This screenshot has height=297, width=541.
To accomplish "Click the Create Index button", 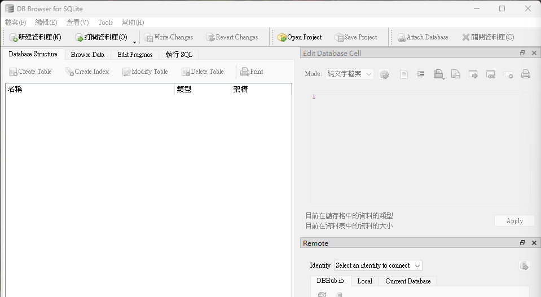I will [x=87, y=72].
